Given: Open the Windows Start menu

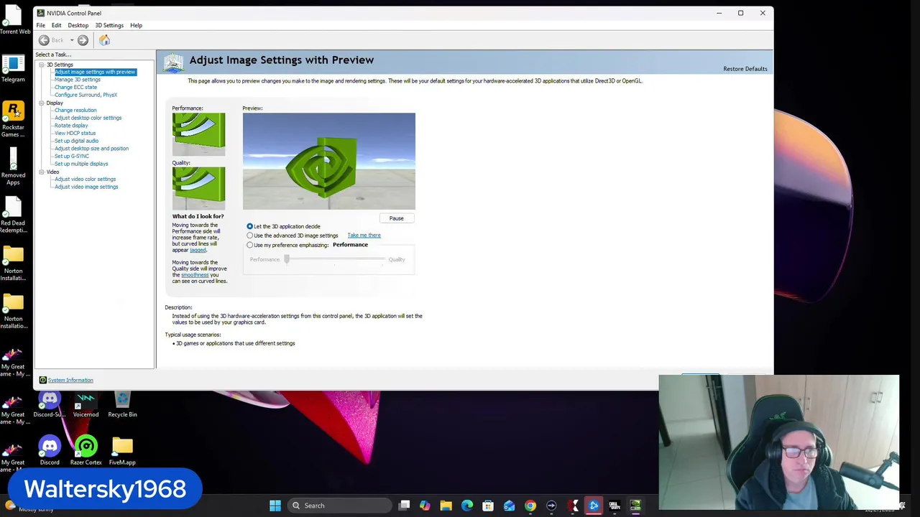Looking at the screenshot, I should click(275, 506).
